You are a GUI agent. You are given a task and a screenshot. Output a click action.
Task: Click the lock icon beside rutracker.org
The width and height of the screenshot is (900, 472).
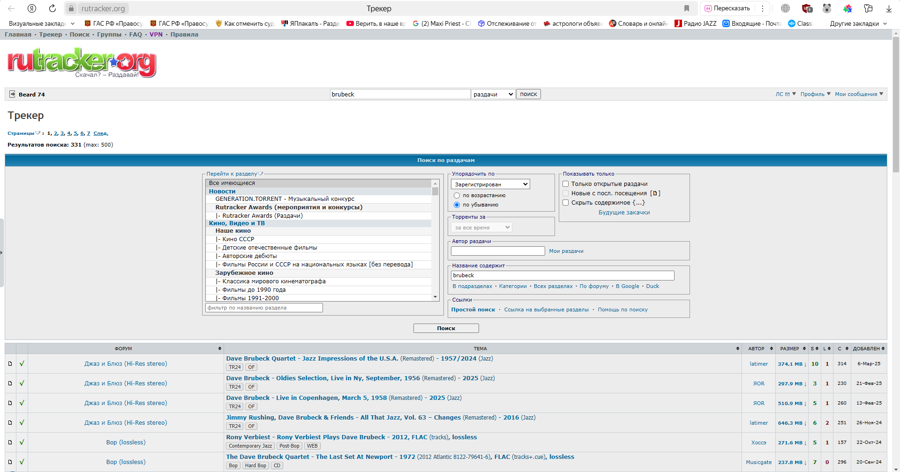[71, 8]
